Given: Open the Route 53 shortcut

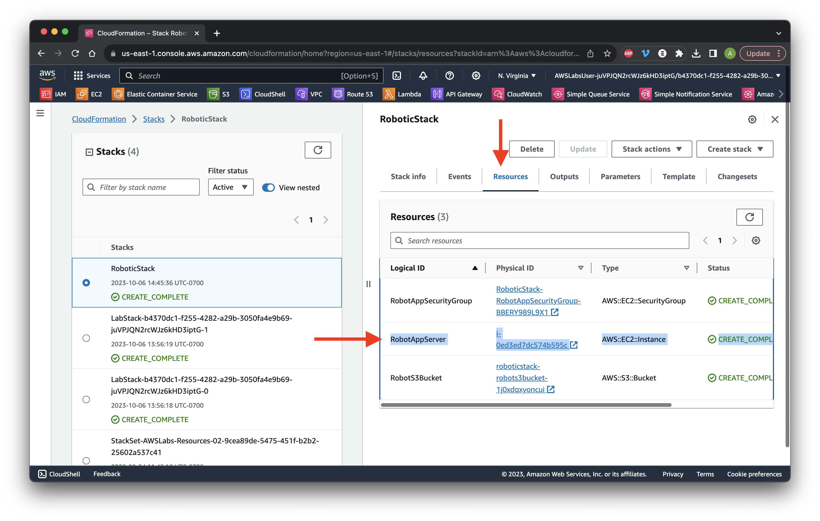Looking at the screenshot, I should point(352,94).
